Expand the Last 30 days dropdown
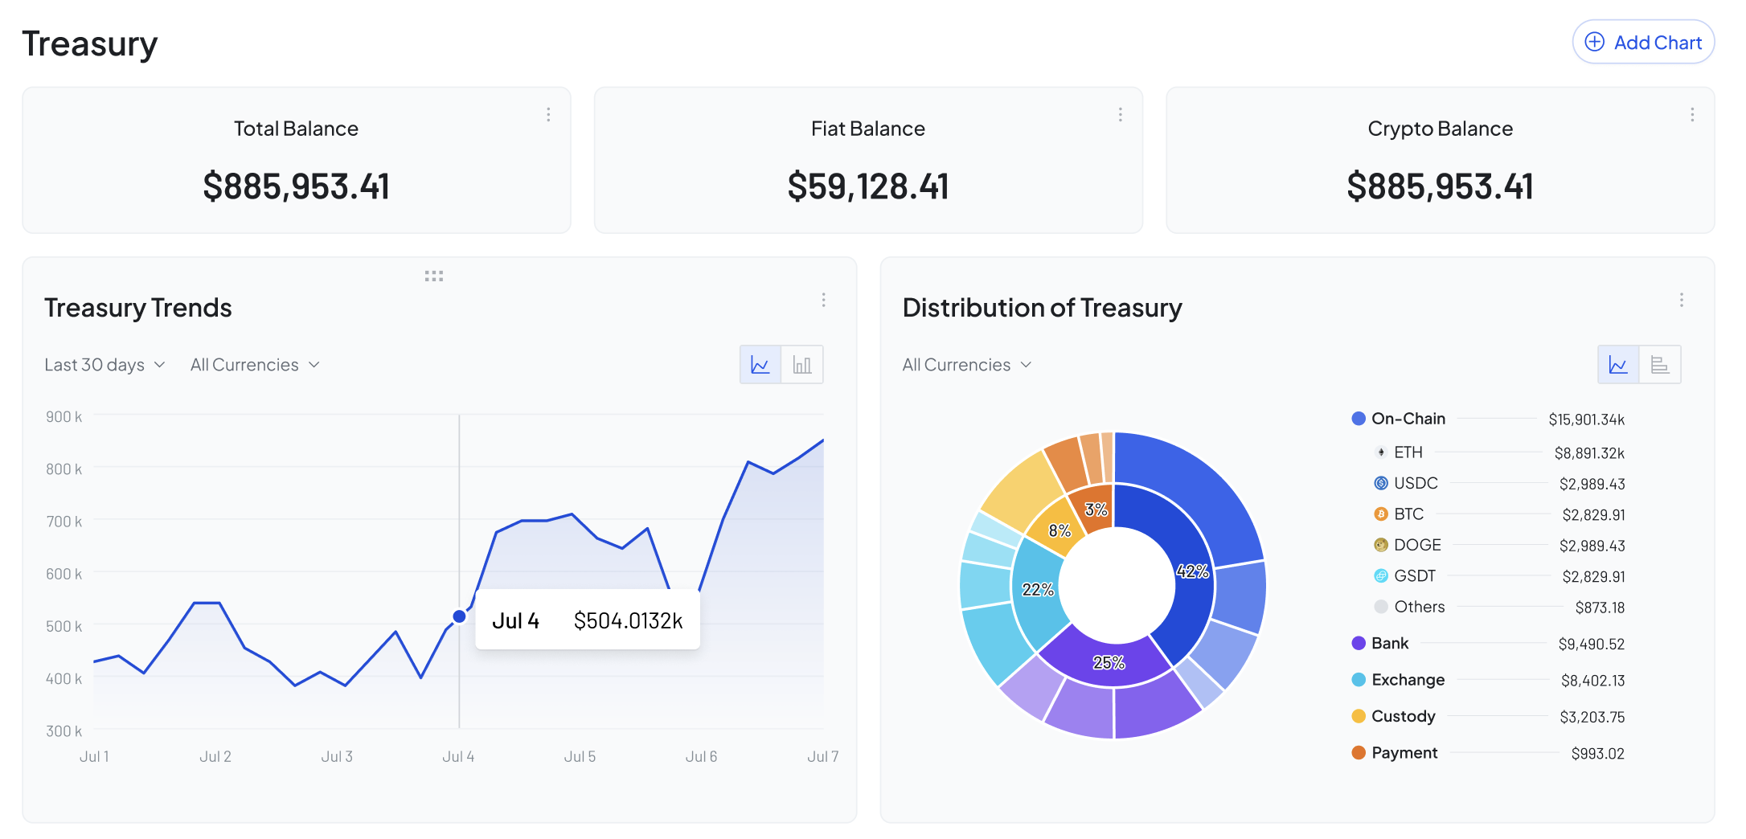 pyautogui.click(x=105, y=365)
